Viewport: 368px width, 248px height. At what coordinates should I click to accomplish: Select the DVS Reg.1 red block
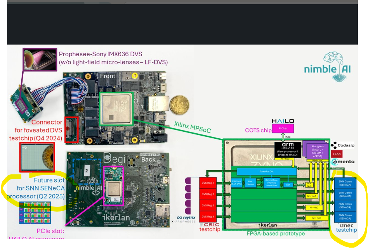(x=208, y=183)
